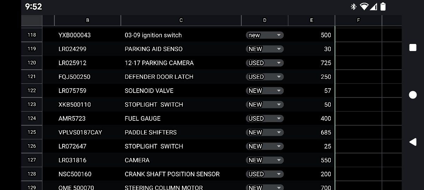Tap the Android back navigation icon
Viewport: 424px width, 190px height.
413,142
